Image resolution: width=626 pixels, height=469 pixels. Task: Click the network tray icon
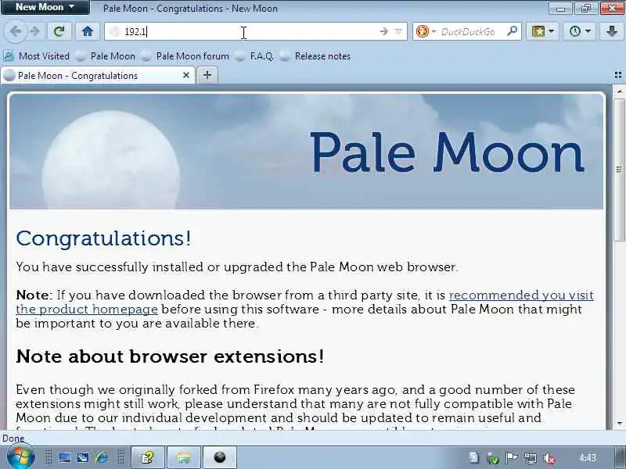pos(531,458)
